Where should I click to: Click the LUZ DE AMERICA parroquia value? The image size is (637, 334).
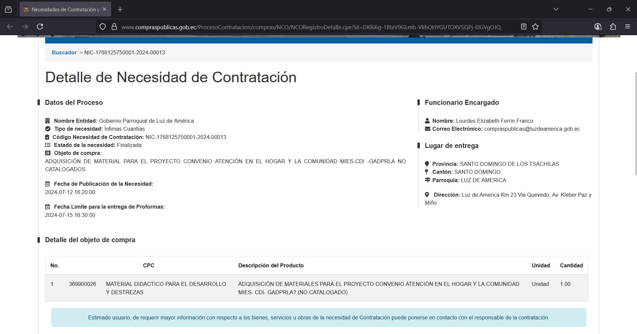pyautogui.click(x=484, y=180)
